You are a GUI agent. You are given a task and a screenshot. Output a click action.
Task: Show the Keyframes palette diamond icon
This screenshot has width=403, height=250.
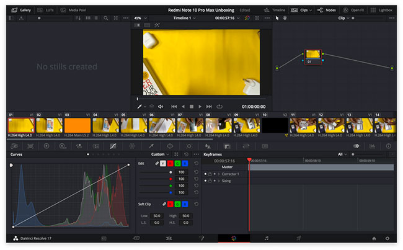click(356, 146)
